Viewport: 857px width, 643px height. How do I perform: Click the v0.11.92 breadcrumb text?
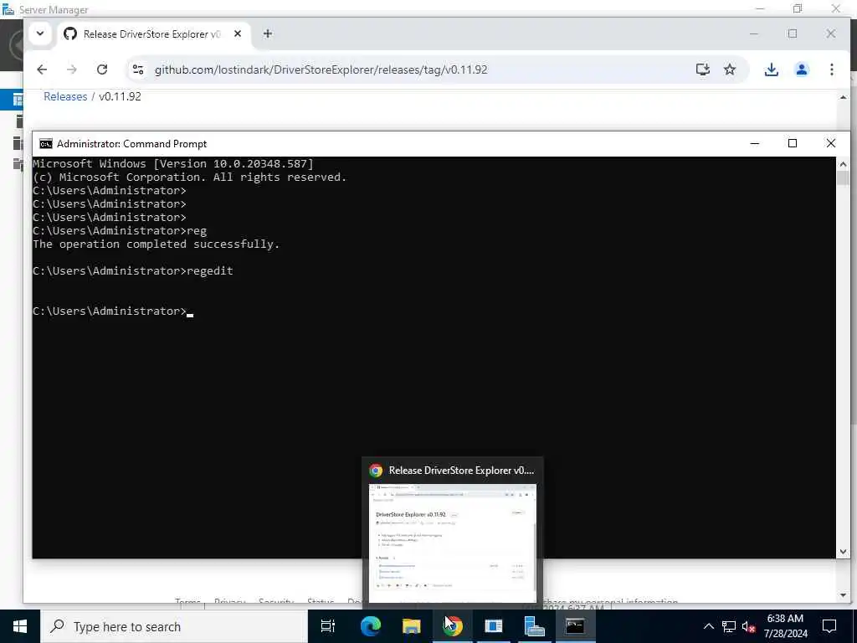[120, 96]
